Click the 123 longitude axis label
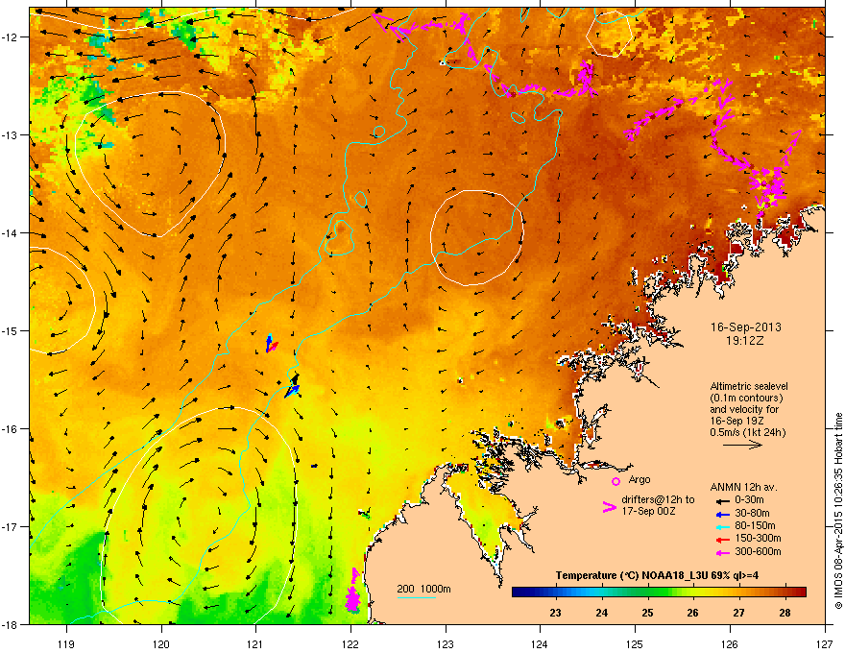 tap(446, 643)
